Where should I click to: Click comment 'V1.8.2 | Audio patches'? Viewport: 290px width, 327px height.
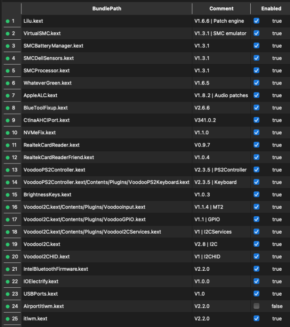tap(221, 95)
